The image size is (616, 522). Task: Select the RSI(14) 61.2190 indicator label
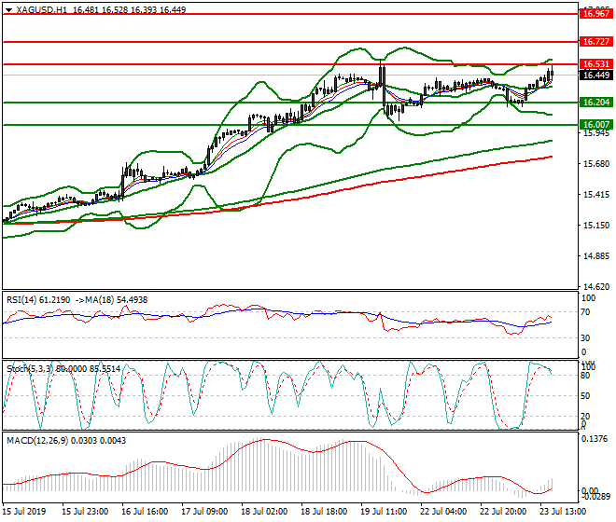pos(38,300)
